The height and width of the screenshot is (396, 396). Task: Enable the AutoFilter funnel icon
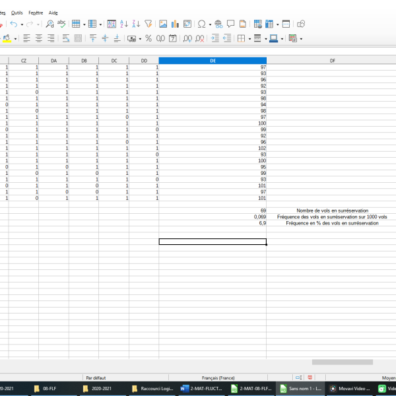tap(149, 24)
